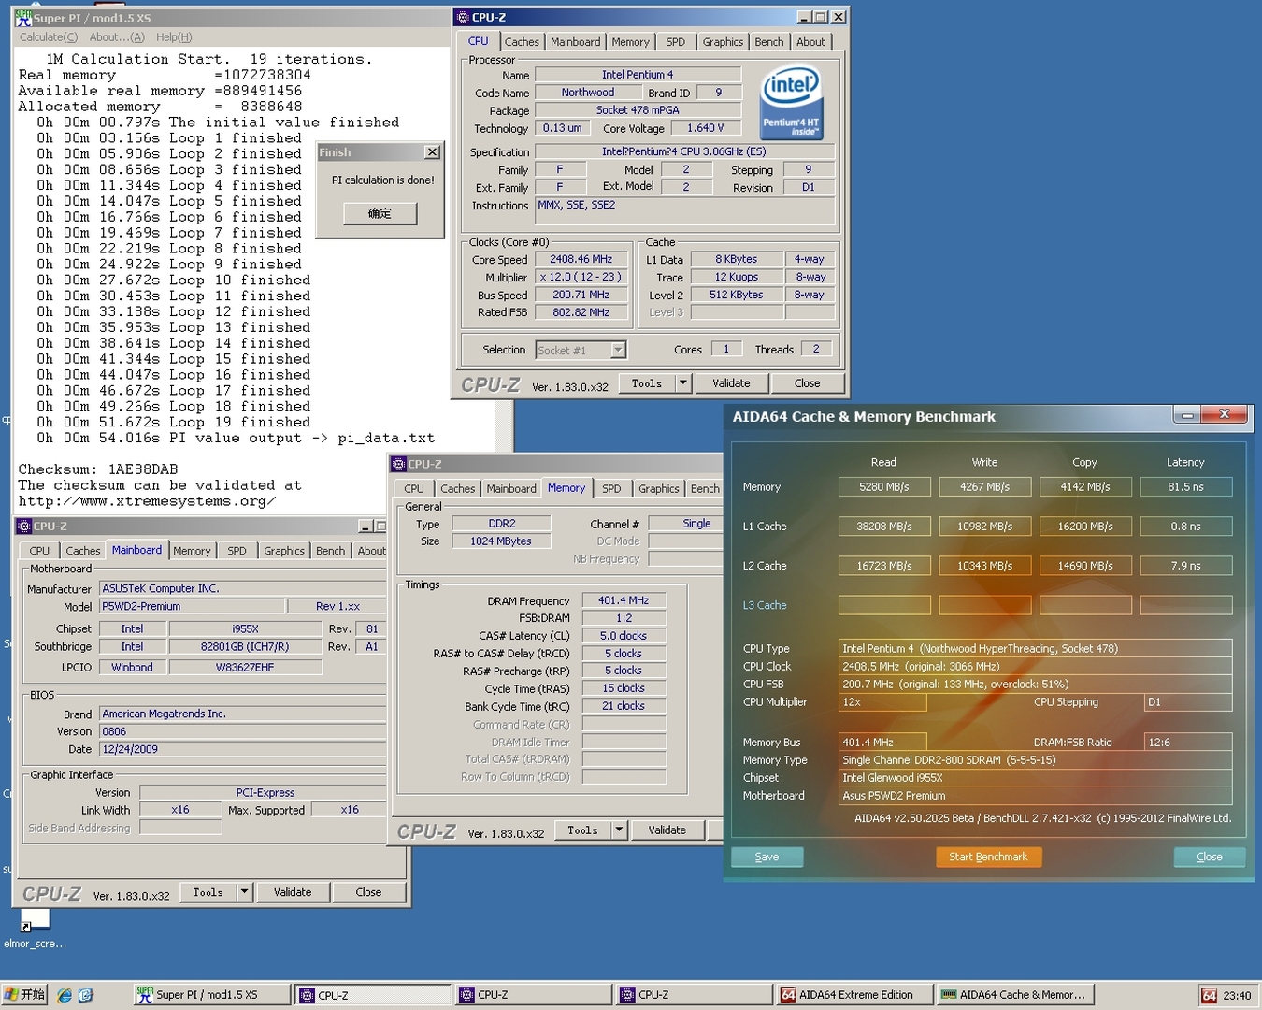This screenshot has width=1262, height=1010.
Task: Expand Tools dropdown arrow in Mainboard CPU-Z window
Action: [244, 893]
